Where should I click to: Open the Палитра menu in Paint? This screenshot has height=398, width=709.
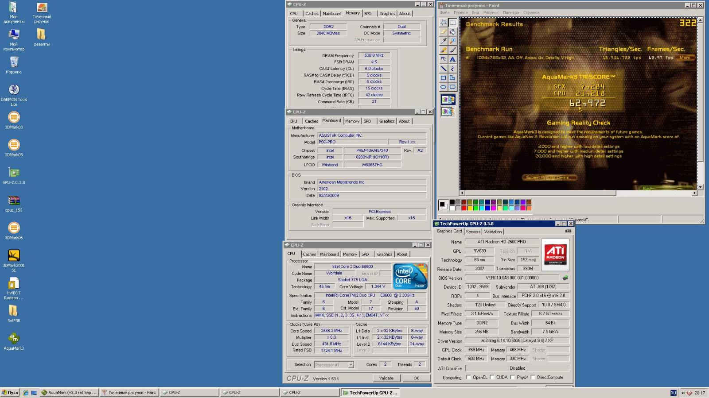[511, 12]
